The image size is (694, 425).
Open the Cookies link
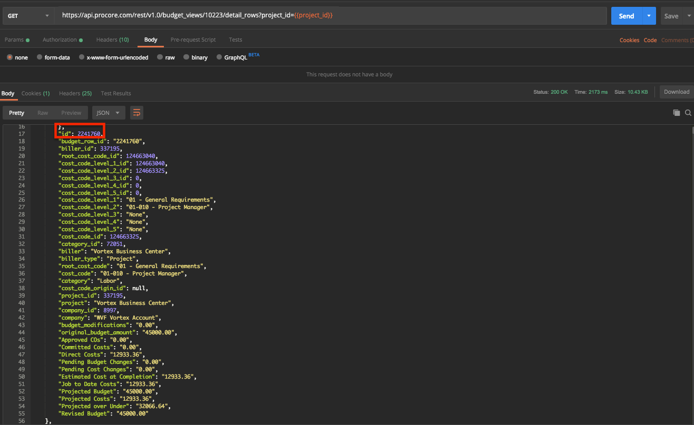(629, 40)
